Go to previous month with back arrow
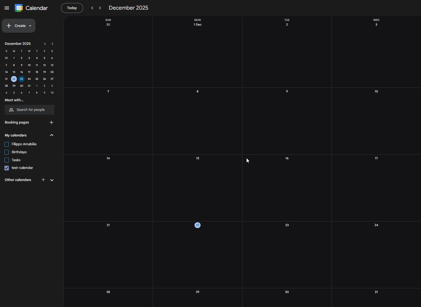The height and width of the screenshot is (307, 421). coord(92,8)
